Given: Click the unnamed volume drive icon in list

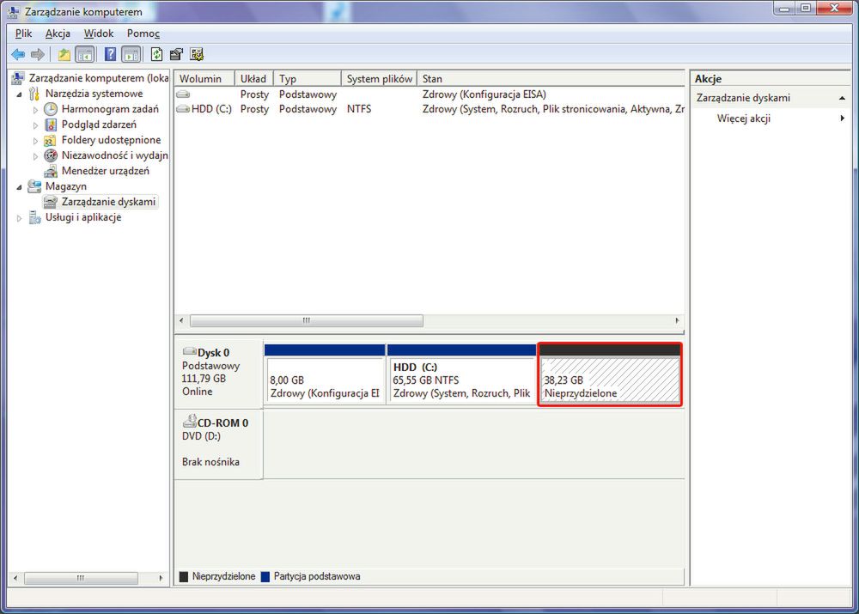Looking at the screenshot, I should coord(183,94).
